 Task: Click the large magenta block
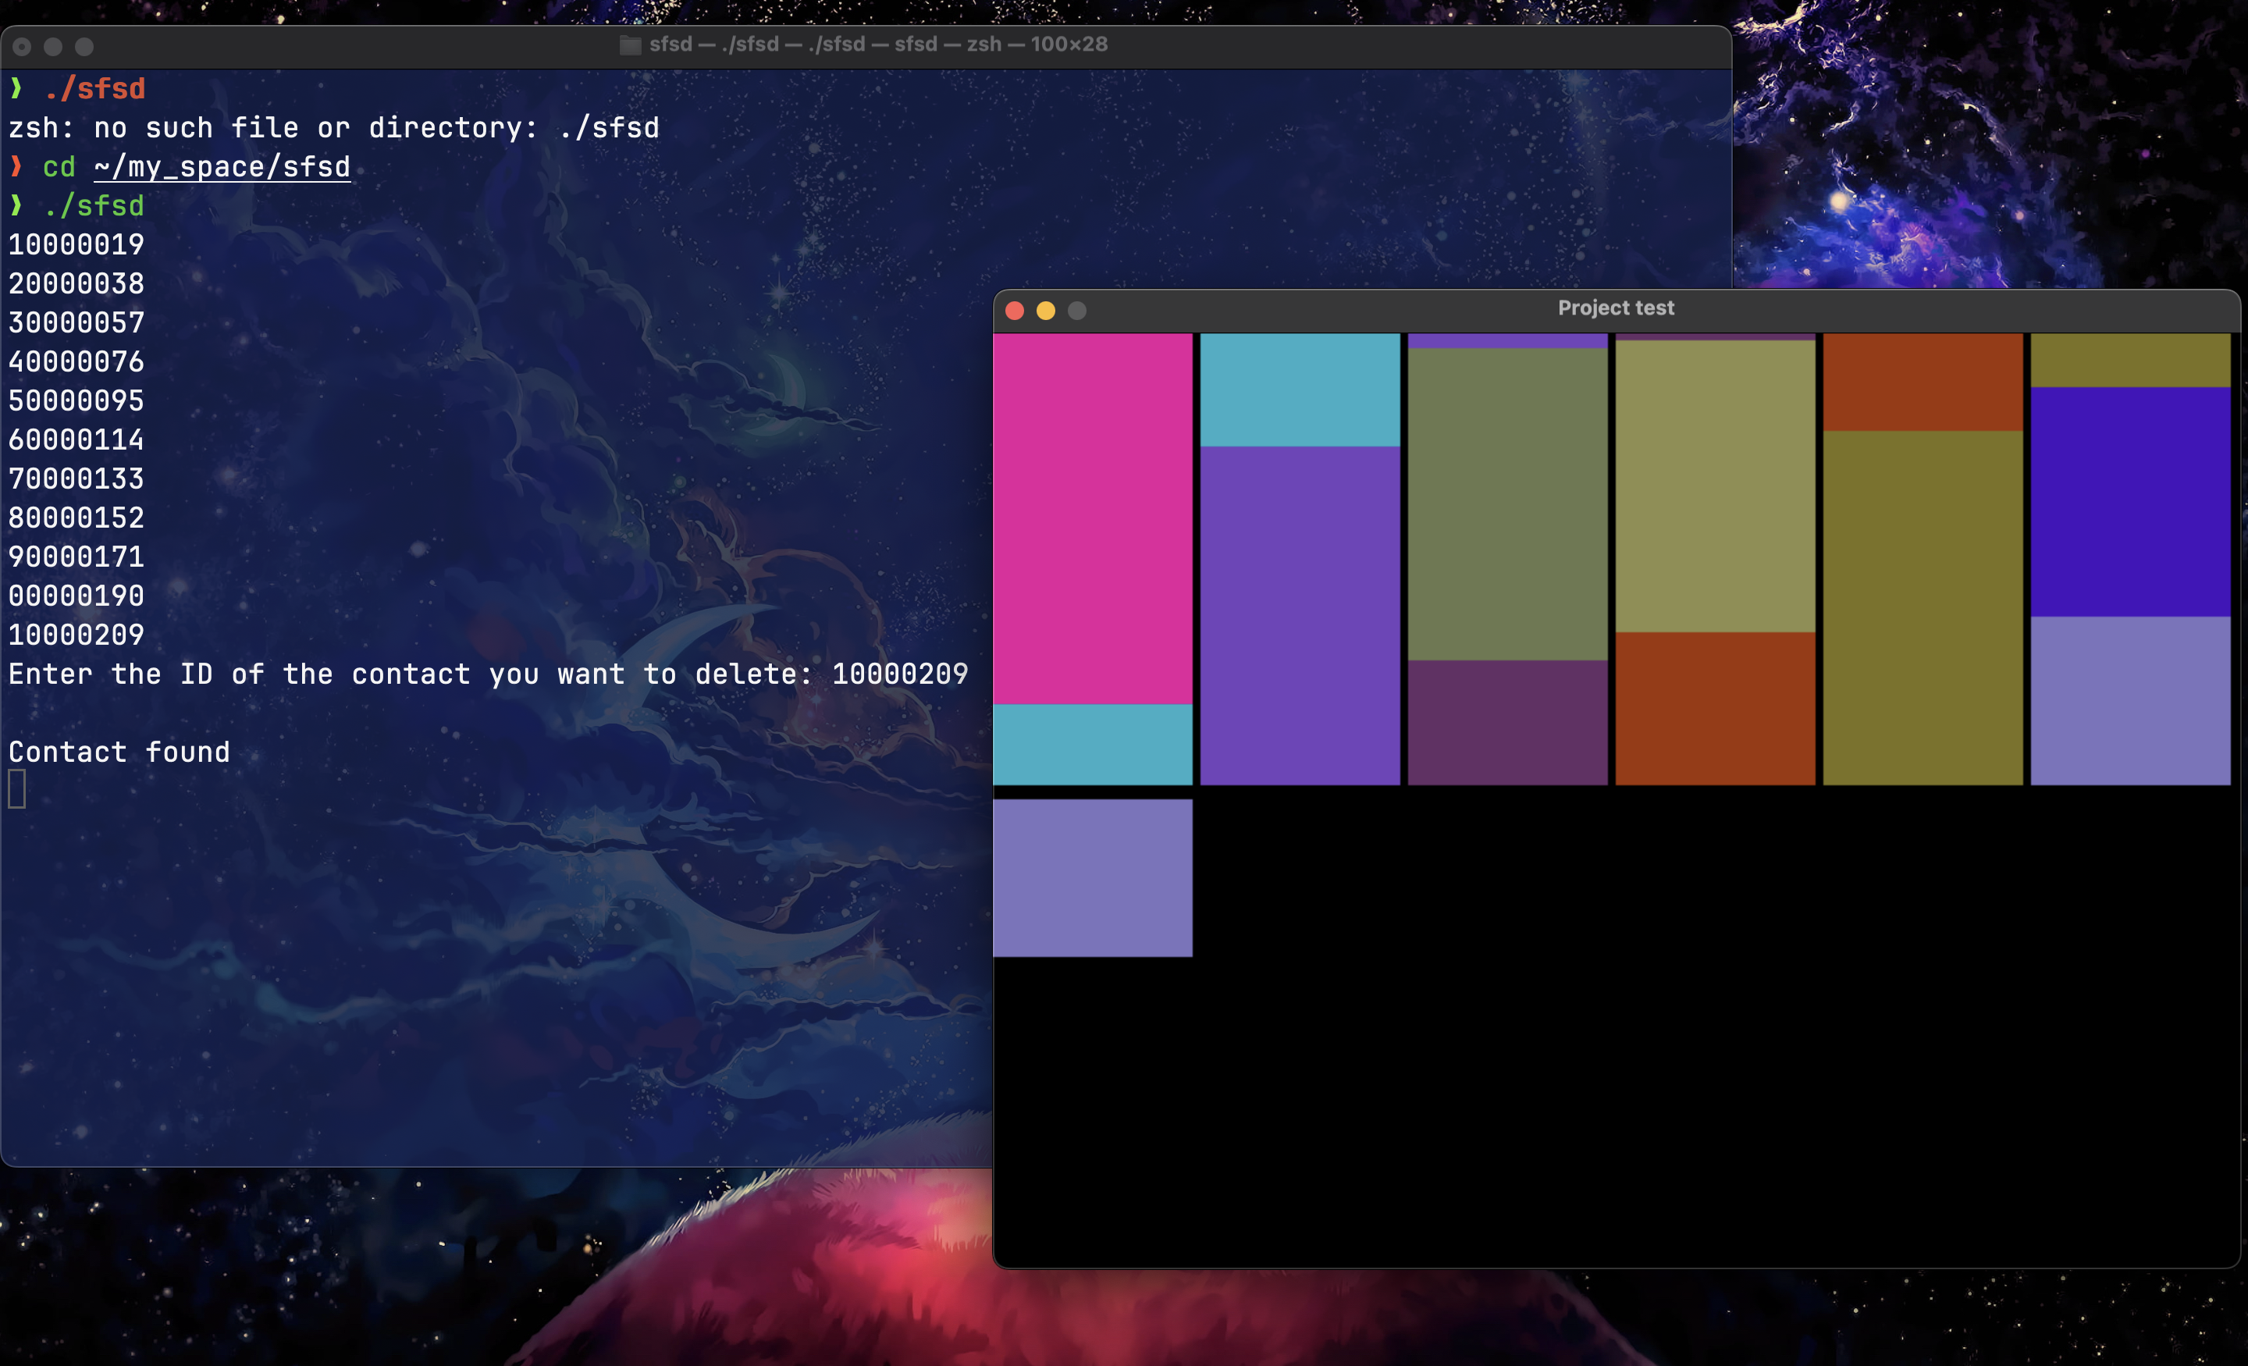pyautogui.click(x=1092, y=518)
